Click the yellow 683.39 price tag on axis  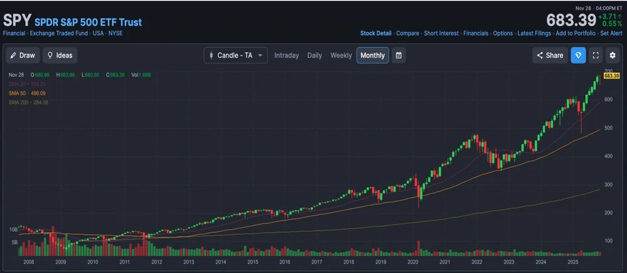coord(611,76)
